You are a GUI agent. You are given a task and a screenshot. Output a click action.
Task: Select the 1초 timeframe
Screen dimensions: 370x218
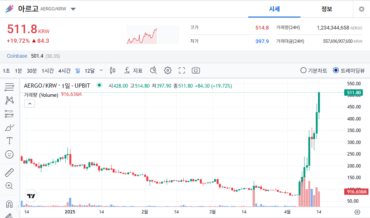(6, 71)
